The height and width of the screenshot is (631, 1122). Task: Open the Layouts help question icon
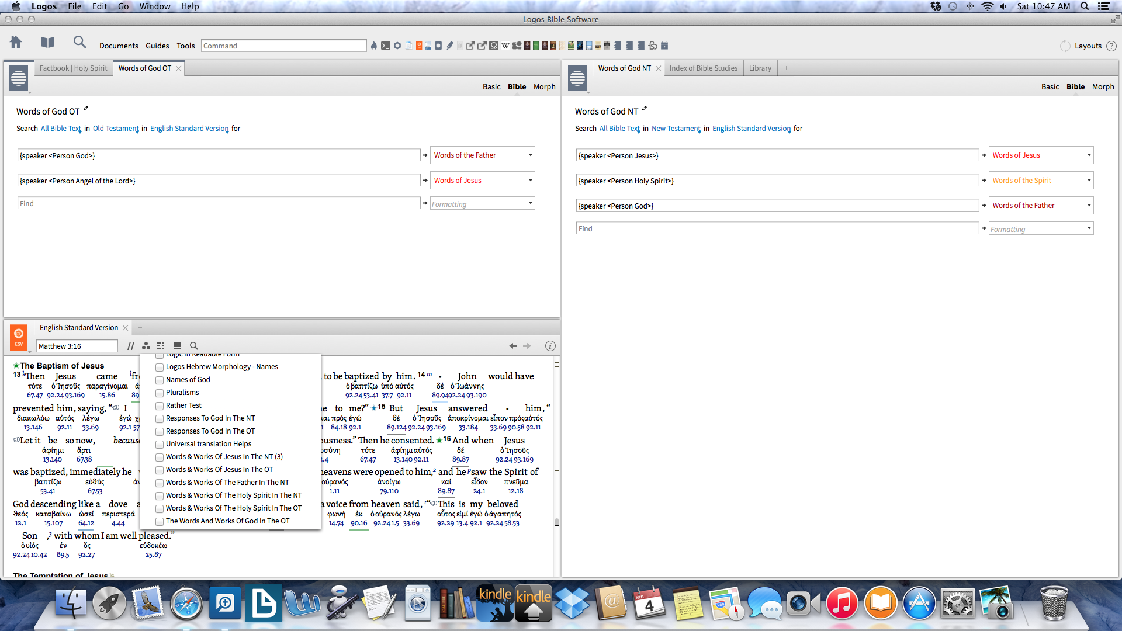click(1111, 46)
